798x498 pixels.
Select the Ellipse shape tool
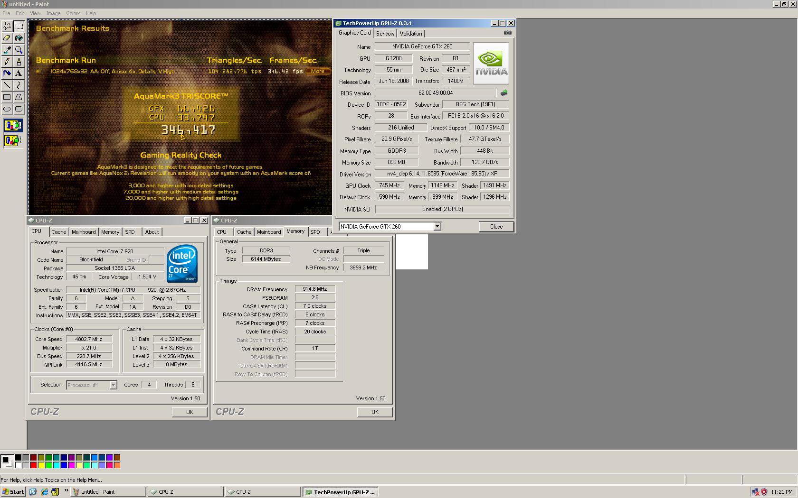point(7,109)
